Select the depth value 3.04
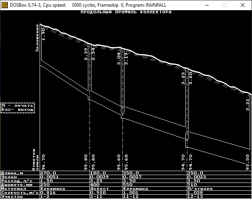Viewport: 252px width, 199px height. [119, 58]
